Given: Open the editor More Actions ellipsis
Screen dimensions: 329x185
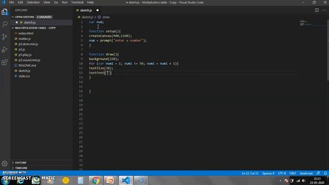Looking at the screenshot, I should [x=324, y=10].
